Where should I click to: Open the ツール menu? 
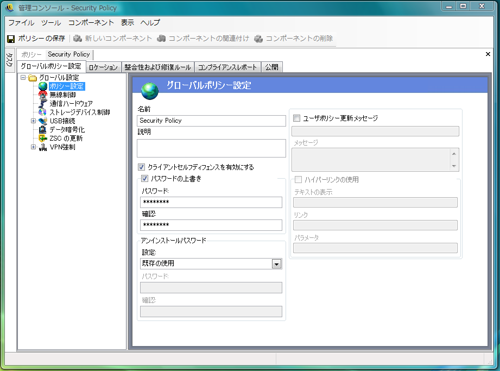pos(51,23)
